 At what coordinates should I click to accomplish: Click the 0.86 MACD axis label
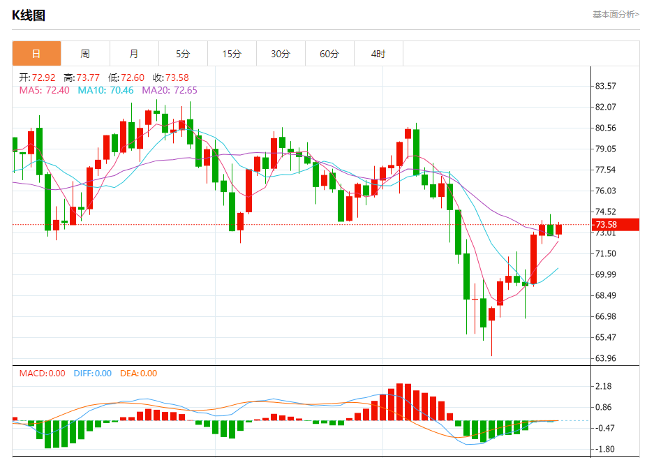[x=603, y=407]
